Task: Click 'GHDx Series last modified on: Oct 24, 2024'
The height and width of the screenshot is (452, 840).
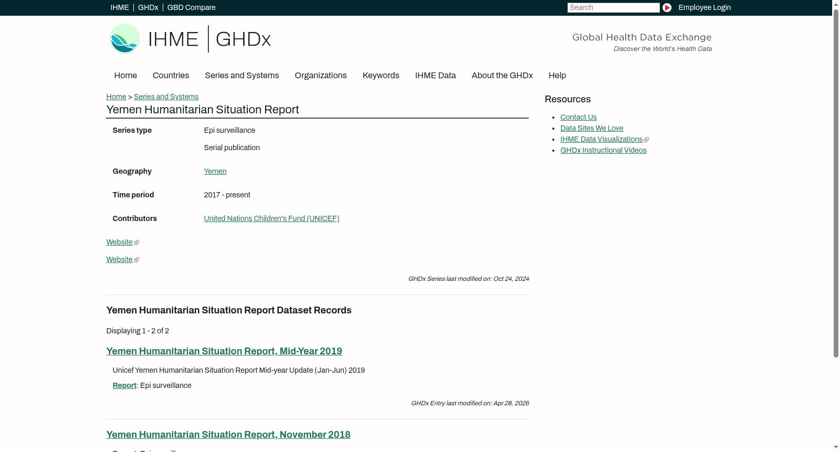Action: (468, 279)
